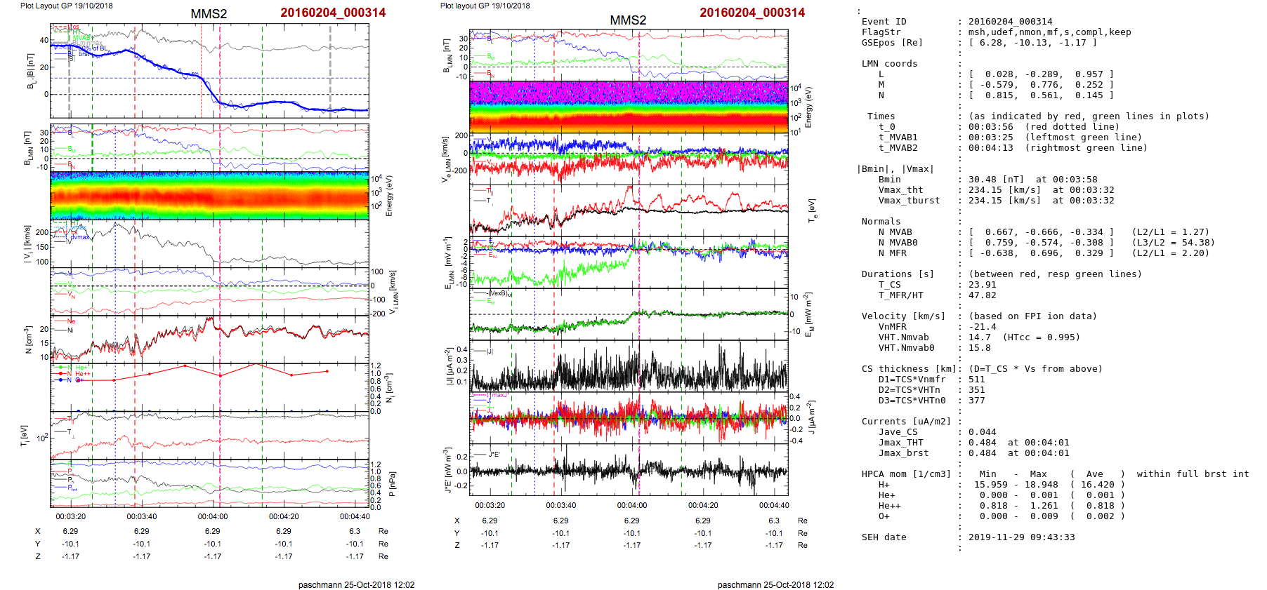Image resolution: width=1267 pixels, height=590 pixels.
Task: Click the black |J| current density panel
Action: (629, 367)
